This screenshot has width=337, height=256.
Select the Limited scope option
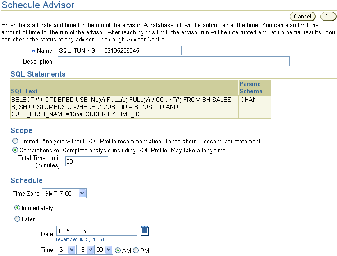[16, 142]
